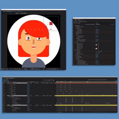Select the timeline panel's composition tab
This screenshot has width=119, height=119.
(x=10, y=78)
